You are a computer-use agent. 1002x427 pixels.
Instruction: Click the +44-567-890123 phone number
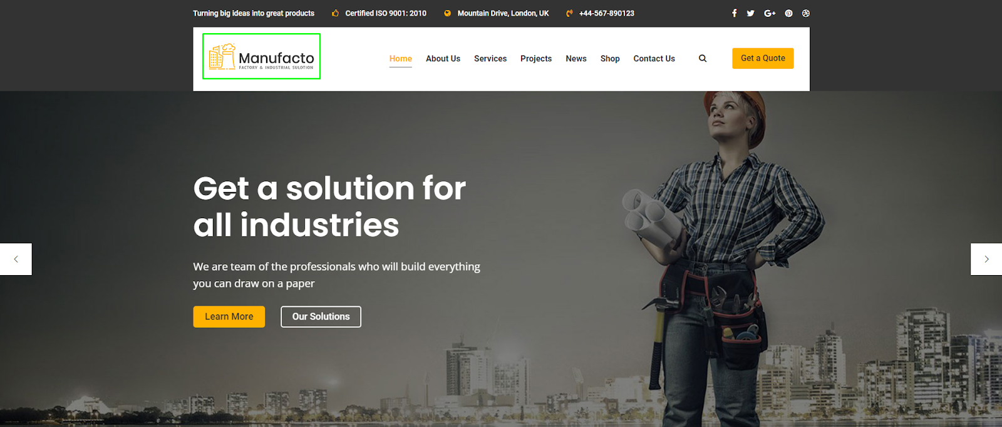(x=607, y=13)
